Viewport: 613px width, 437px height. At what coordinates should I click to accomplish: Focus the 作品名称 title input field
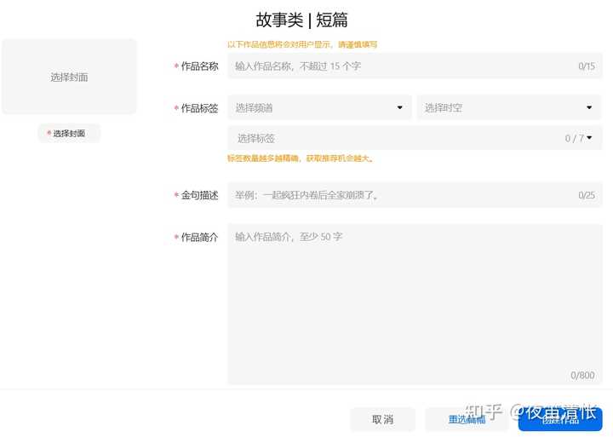coord(400,66)
